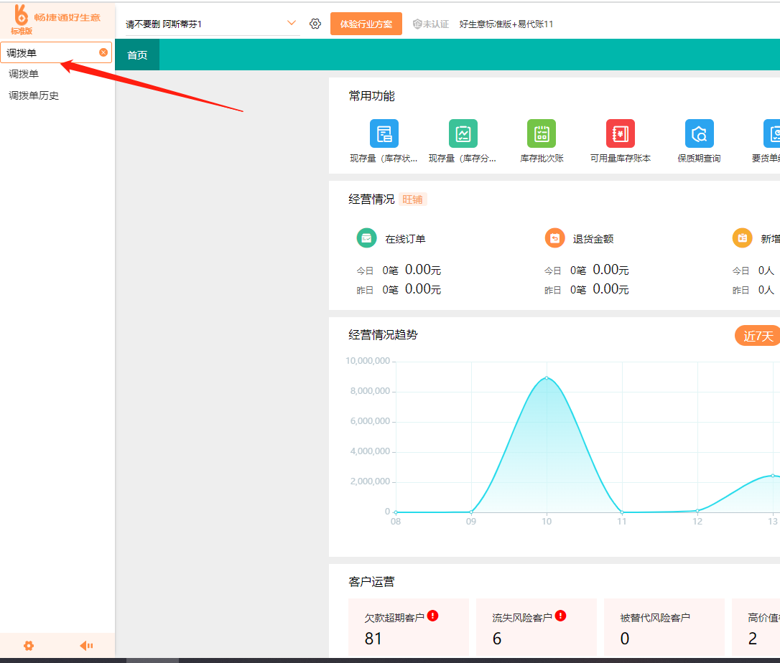Click the 体验行业方案 button

pos(366,24)
